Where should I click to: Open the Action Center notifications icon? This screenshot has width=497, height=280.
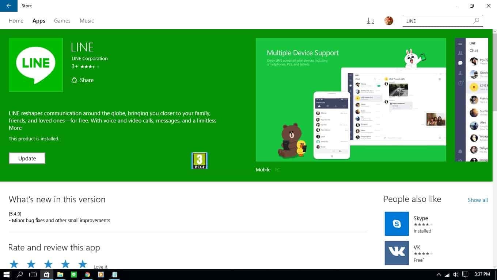(465, 275)
